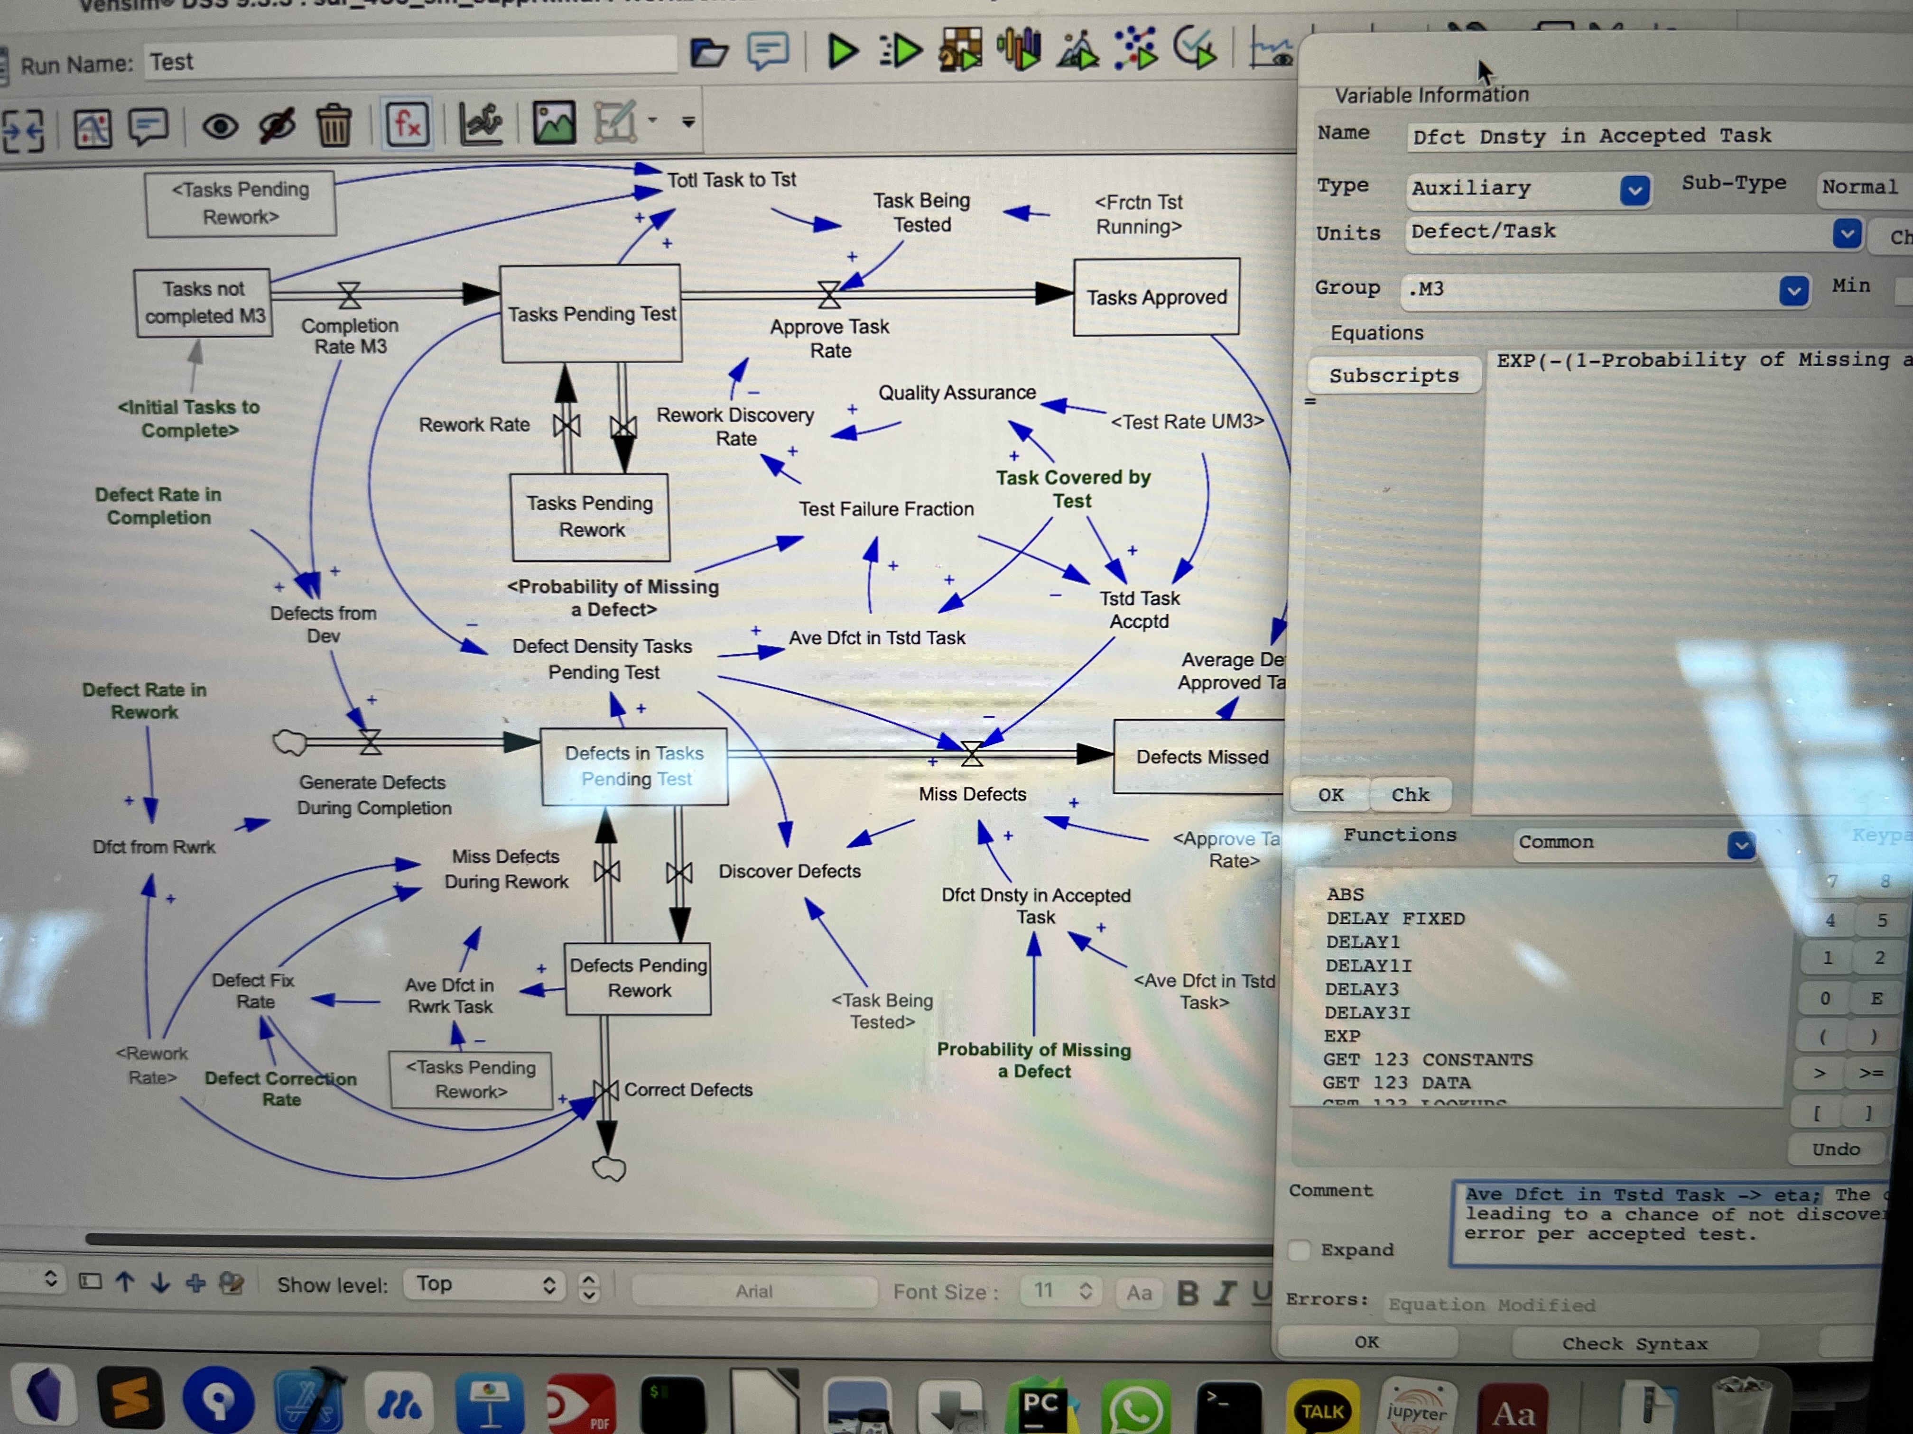Show hidden variables with eye icon
This screenshot has height=1434, width=1913.
tap(221, 128)
